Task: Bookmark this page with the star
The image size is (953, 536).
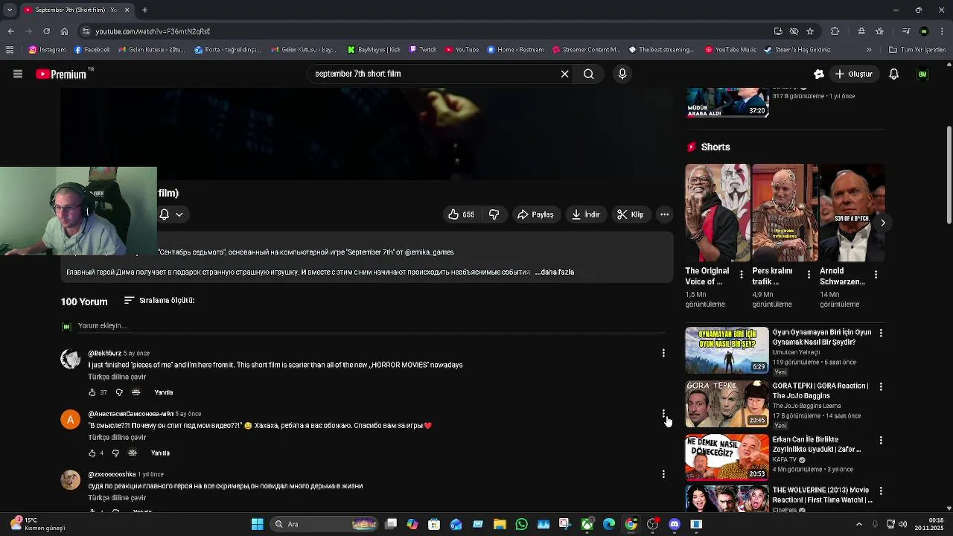Action: tap(810, 31)
